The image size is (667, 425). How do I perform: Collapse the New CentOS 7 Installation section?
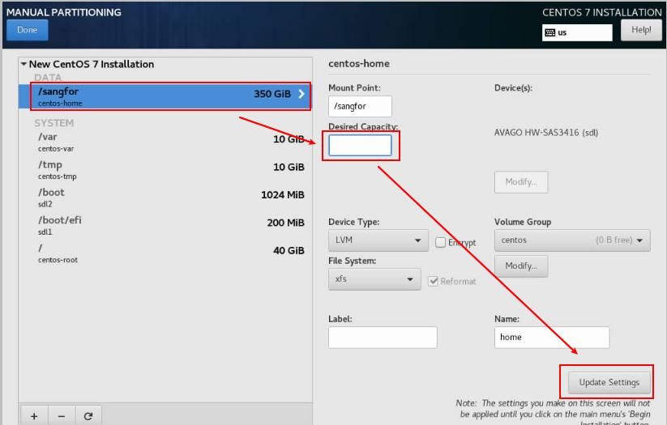(x=24, y=64)
